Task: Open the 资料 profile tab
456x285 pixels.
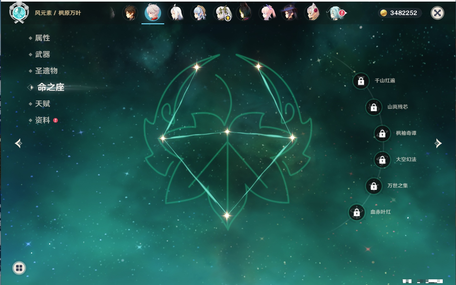Action: (x=42, y=120)
